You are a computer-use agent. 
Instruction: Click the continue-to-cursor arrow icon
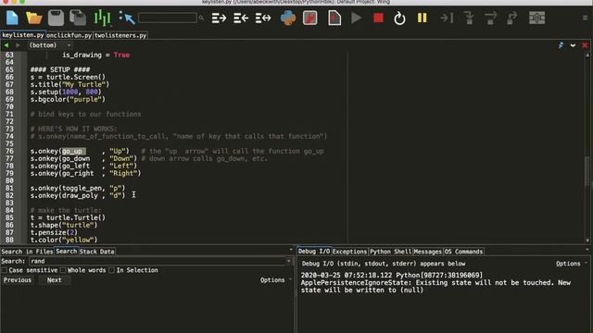447,18
